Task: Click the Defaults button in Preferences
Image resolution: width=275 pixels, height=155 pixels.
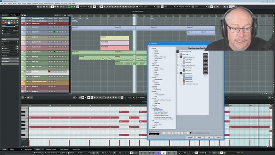Action: pyautogui.click(x=190, y=137)
